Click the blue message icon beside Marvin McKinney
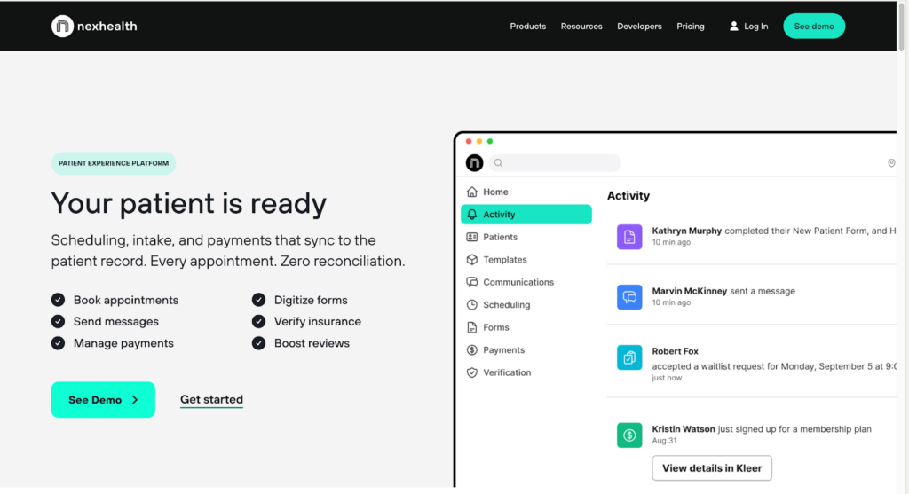This screenshot has width=909, height=494. coord(629,296)
